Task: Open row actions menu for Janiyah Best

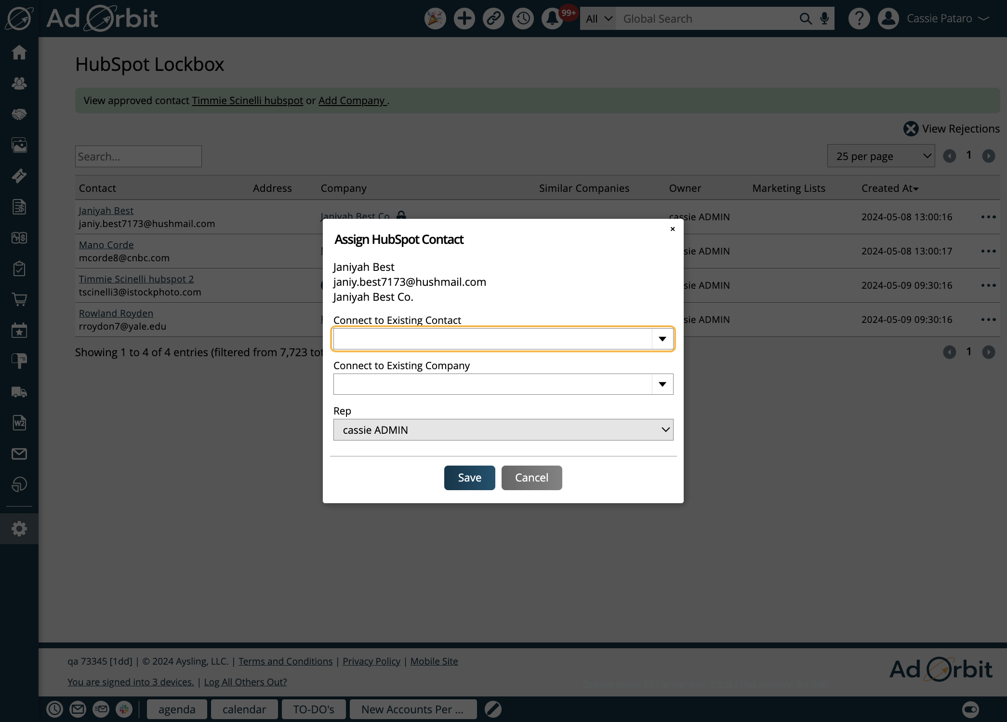Action: pyautogui.click(x=988, y=217)
